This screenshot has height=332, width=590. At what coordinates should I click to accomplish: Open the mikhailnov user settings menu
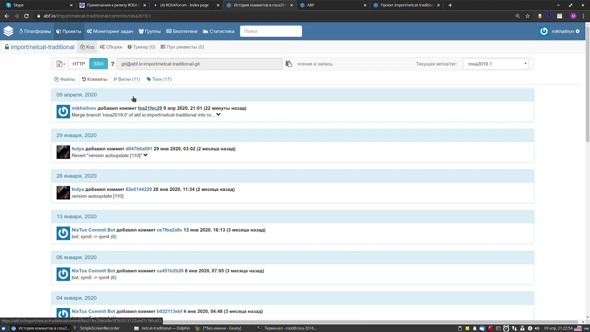pos(566,31)
